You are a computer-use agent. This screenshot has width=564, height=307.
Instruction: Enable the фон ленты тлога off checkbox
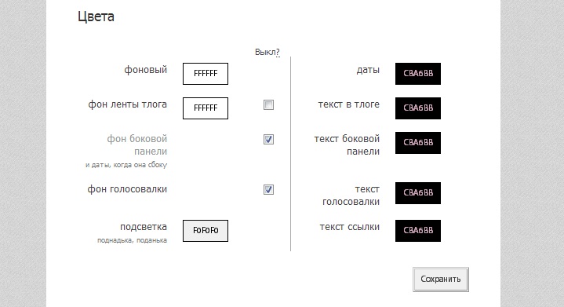click(269, 104)
